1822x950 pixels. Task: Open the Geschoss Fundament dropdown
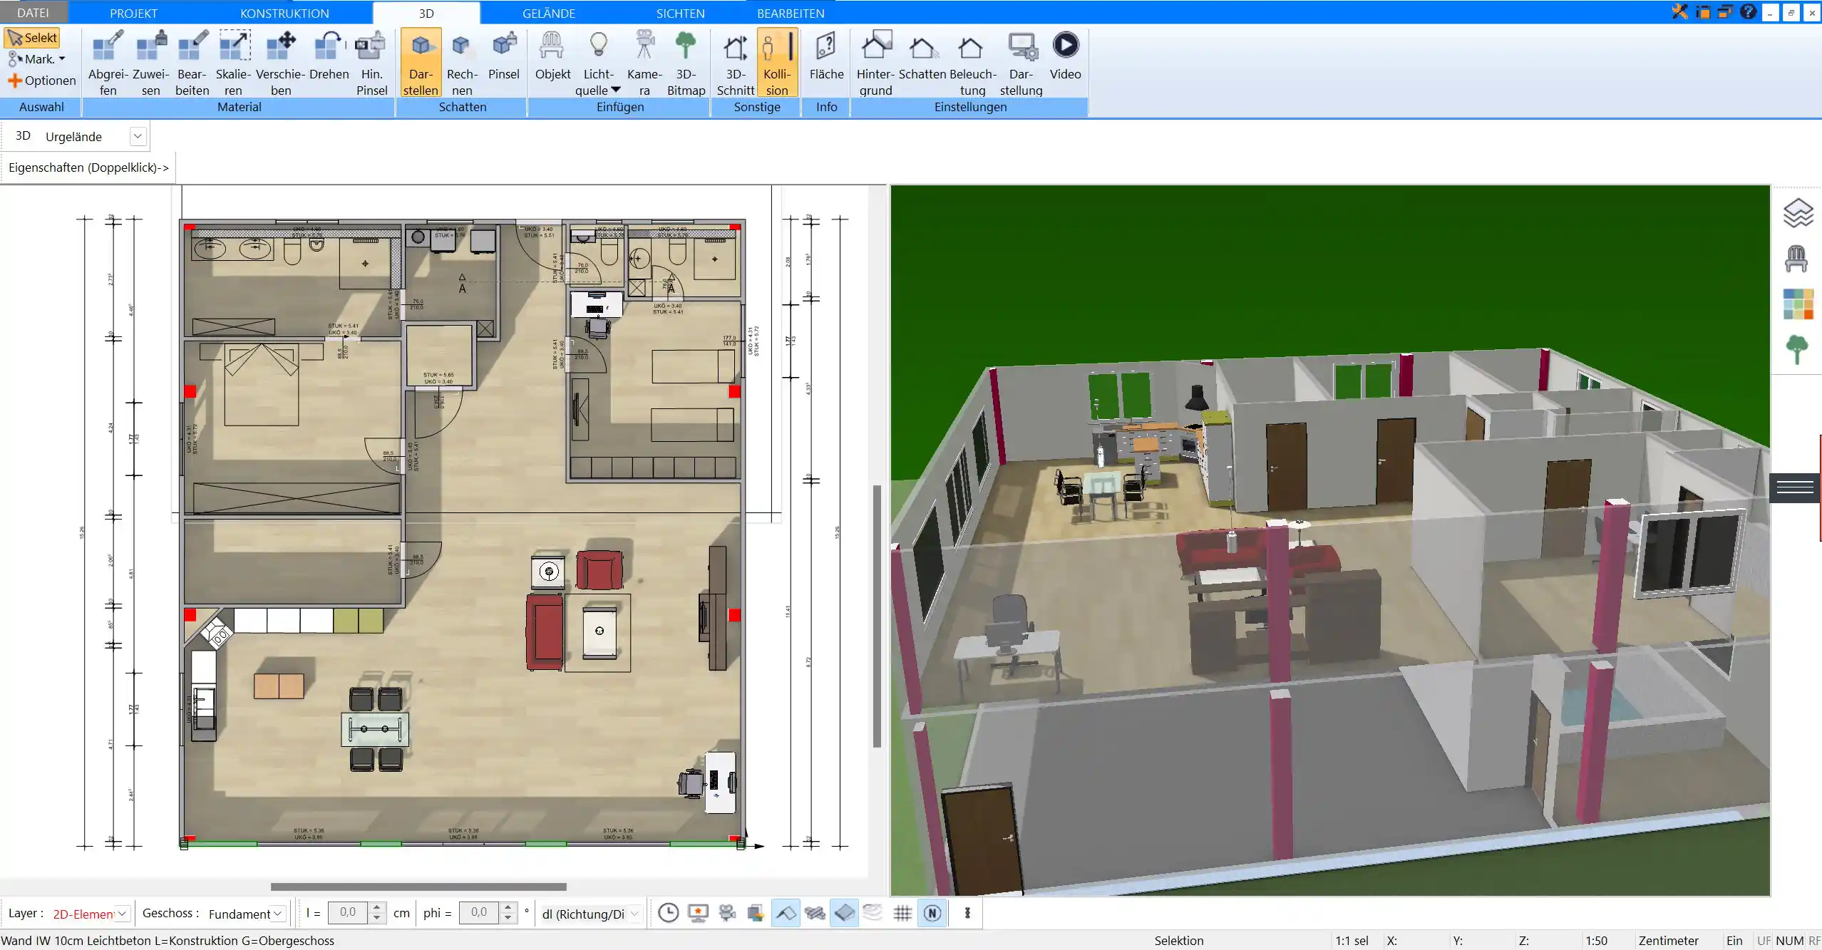pos(278,914)
